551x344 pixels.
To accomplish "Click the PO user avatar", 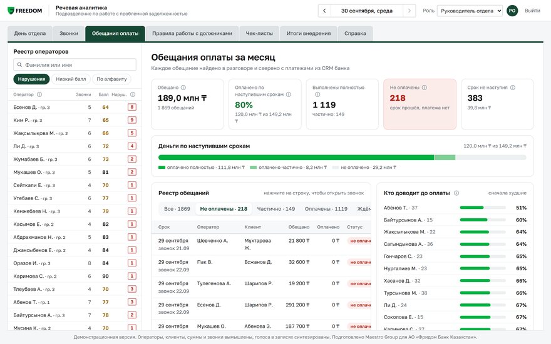I will tap(512, 11).
